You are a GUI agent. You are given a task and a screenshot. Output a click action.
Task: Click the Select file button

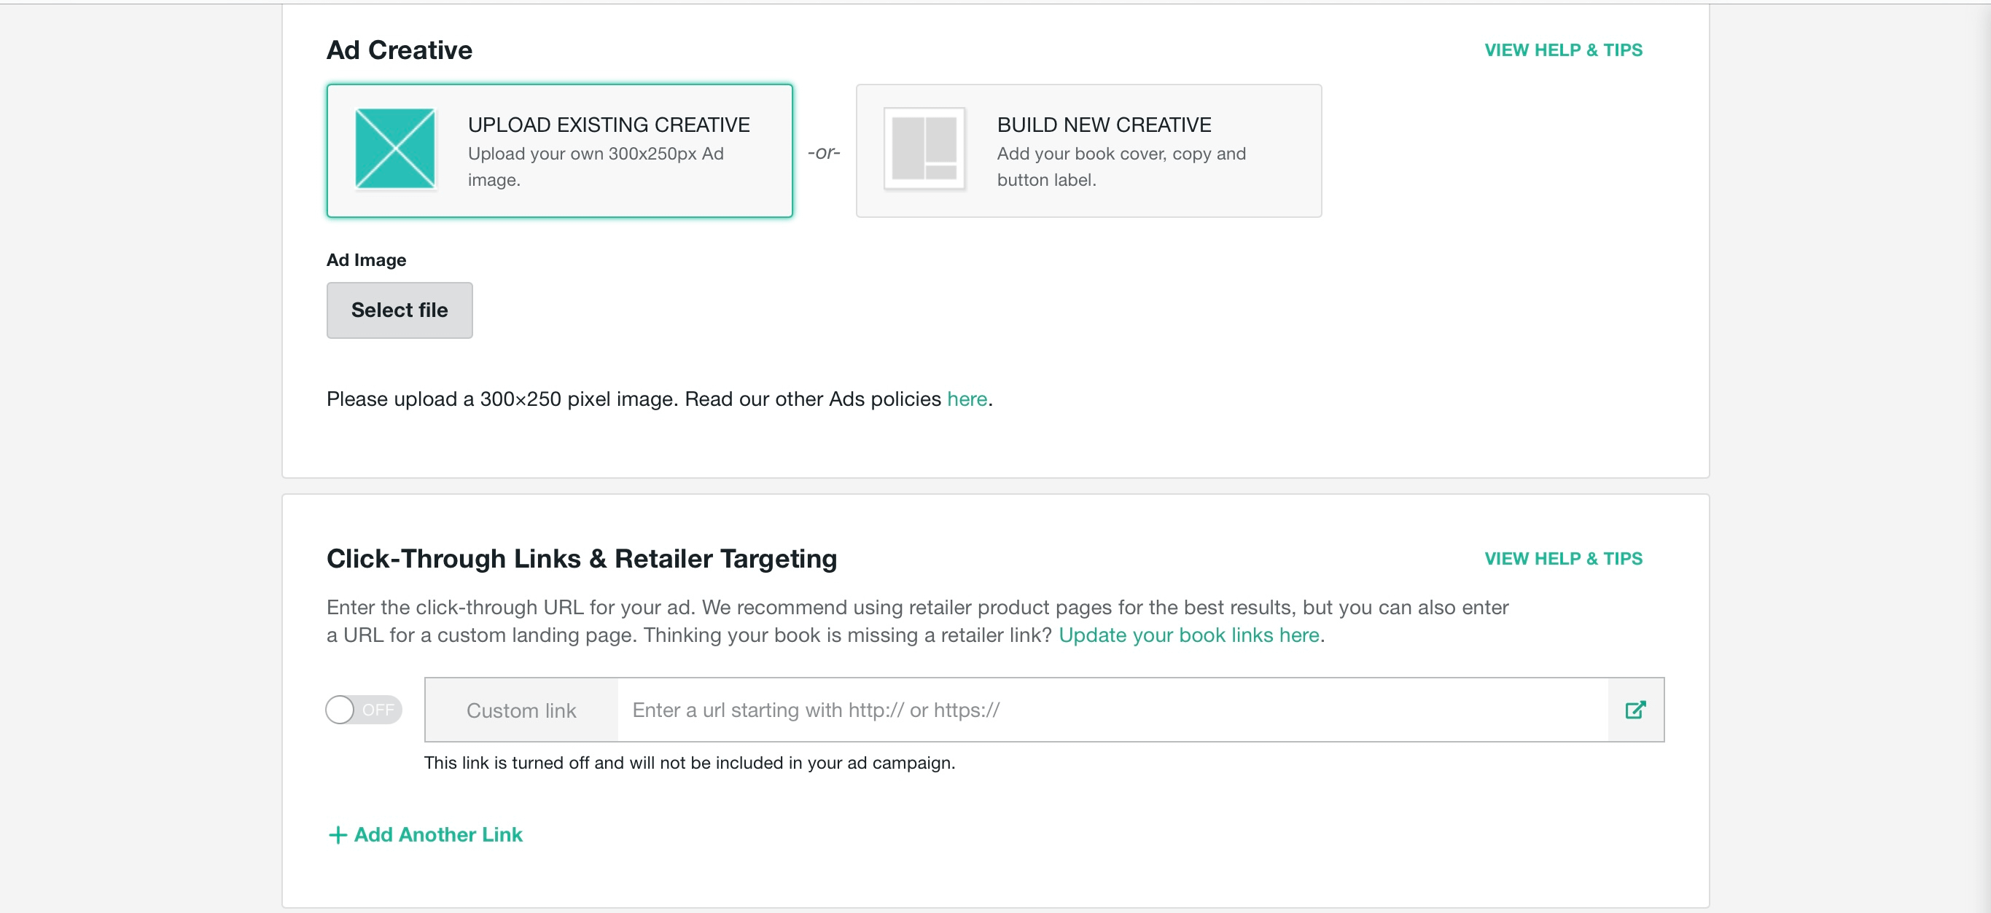click(x=400, y=310)
